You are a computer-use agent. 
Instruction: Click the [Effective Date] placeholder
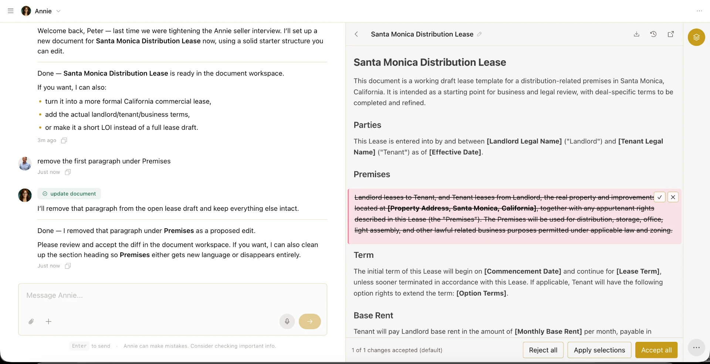click(x=455, y=152)
